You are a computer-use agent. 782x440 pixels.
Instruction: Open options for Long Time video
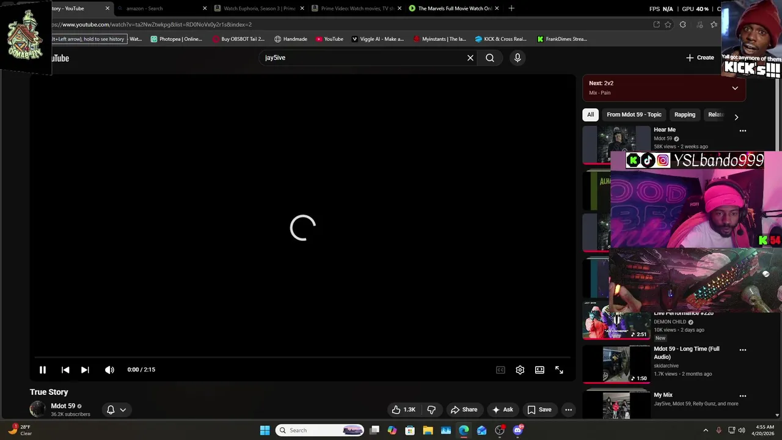click(x=743, y=350)
